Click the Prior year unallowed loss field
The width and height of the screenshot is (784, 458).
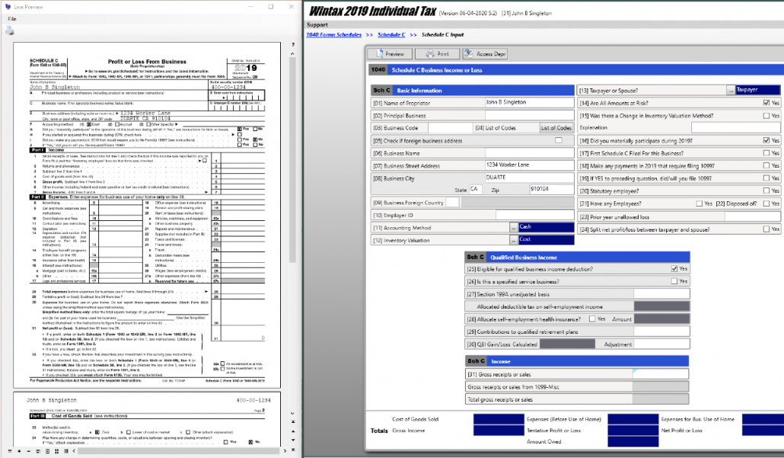pos(752,216)
